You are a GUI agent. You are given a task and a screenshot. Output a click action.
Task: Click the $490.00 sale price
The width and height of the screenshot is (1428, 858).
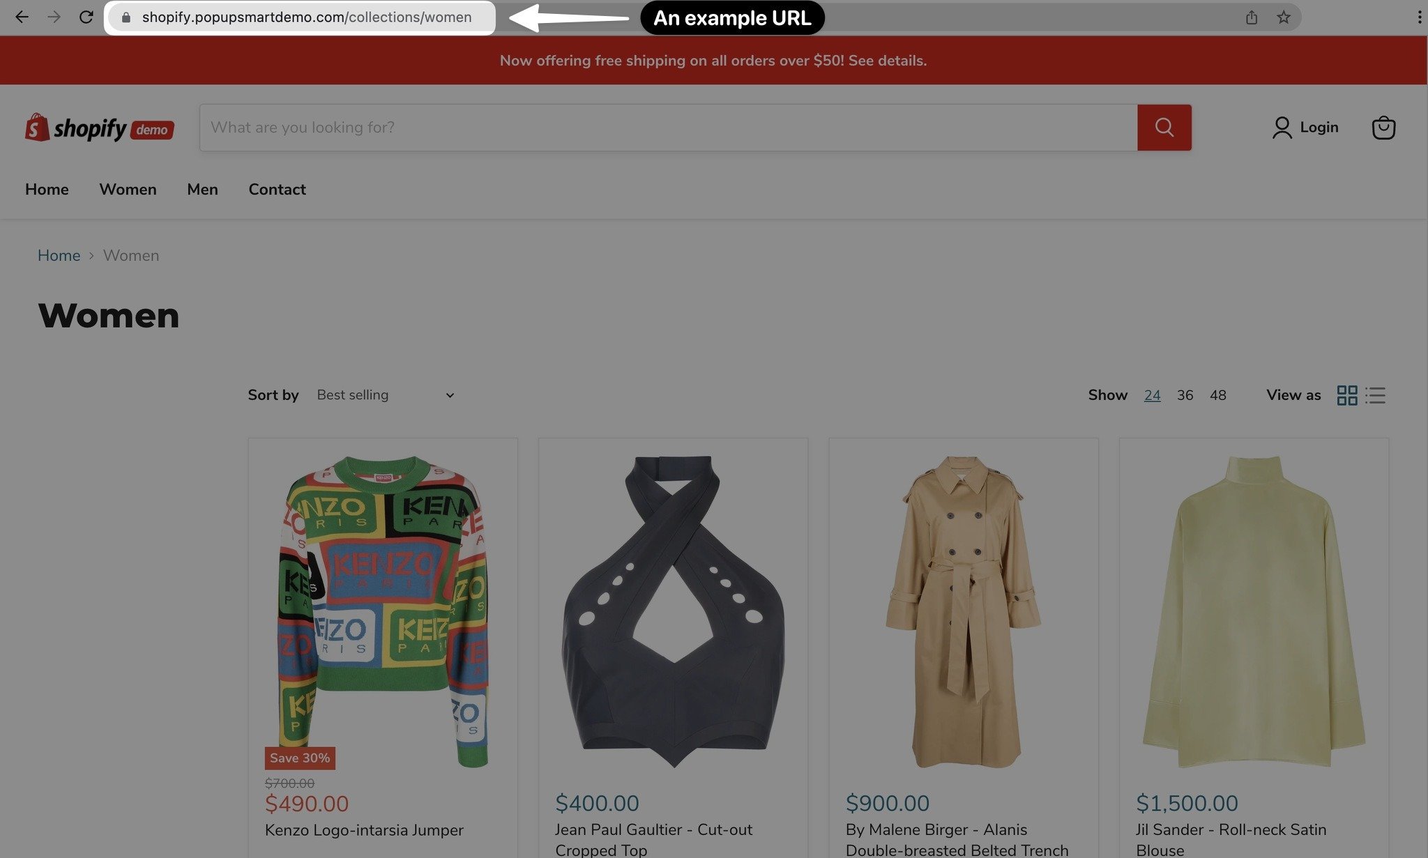coord(307,804)
